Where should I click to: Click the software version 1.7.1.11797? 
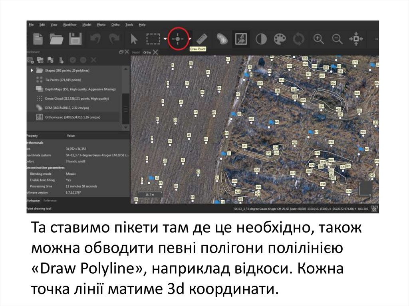(73, 193)
